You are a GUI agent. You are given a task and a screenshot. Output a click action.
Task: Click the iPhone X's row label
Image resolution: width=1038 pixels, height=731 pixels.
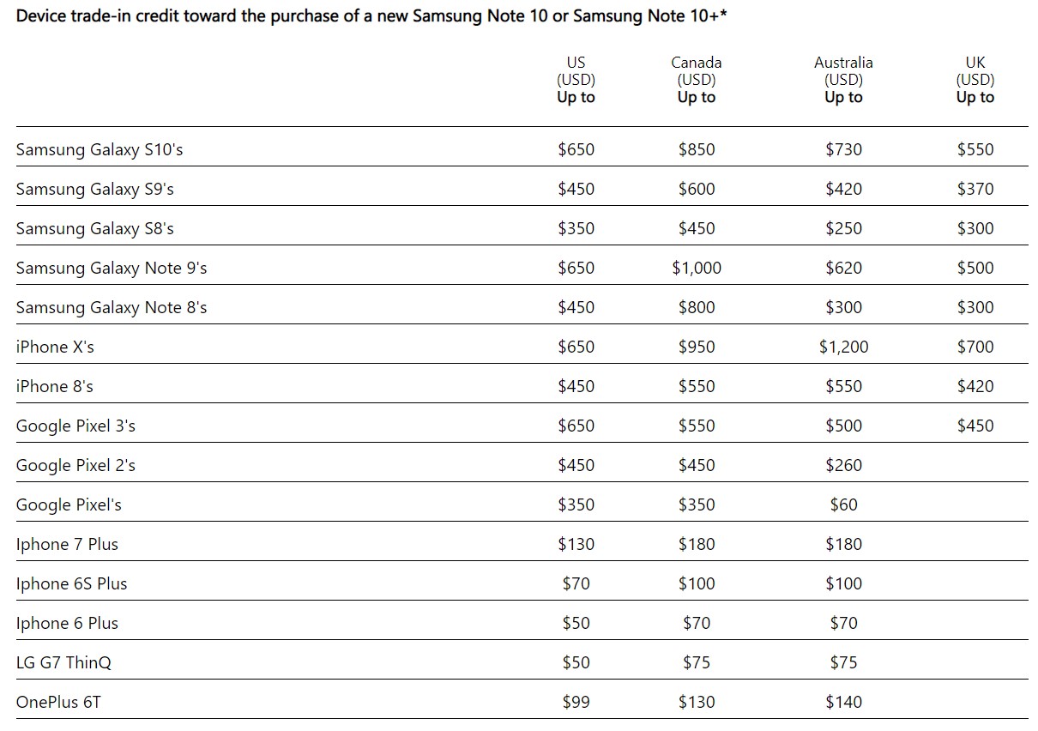point(55,347)
